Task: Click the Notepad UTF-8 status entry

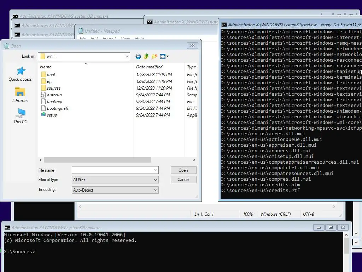Action: coord(308,214)
